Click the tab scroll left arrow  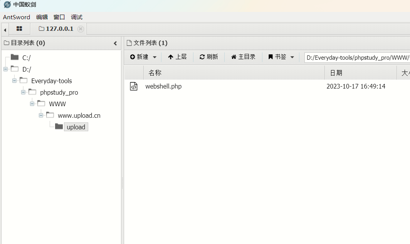pyautogui.click(x=5, y=30)
